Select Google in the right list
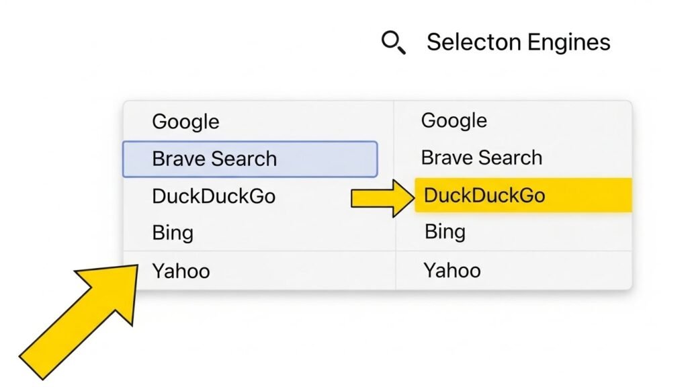The width and height of the screenshot is (688, 387). 454,120
